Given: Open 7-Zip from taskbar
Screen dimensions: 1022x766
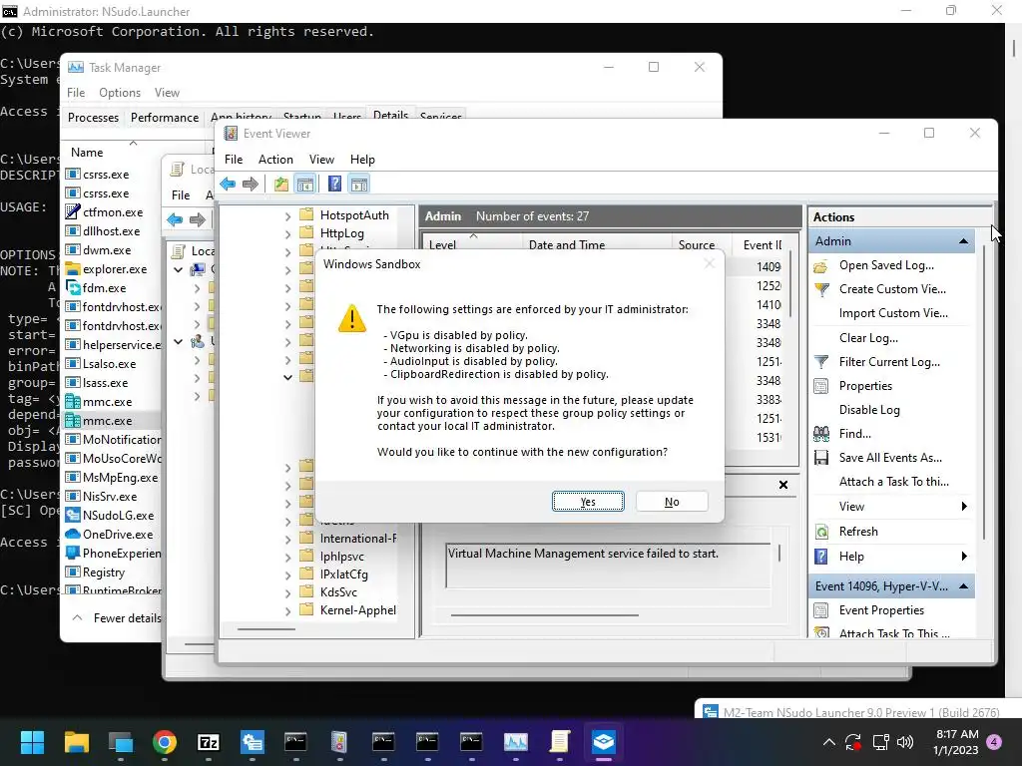Looking at the screenshot, I should (208, 742).
